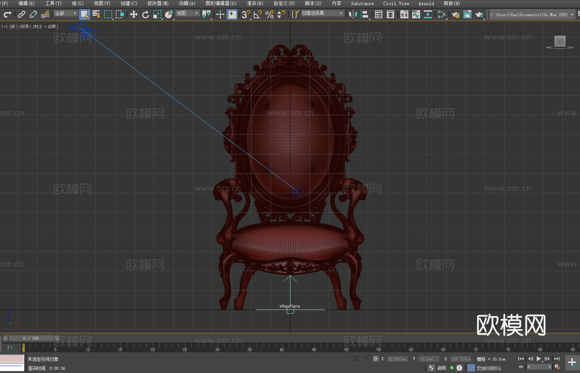Image resolution: width=580 pixels, height=373 pixels.
Task: Show the Ribbon toggle icon
Action: tap(404, 14)
